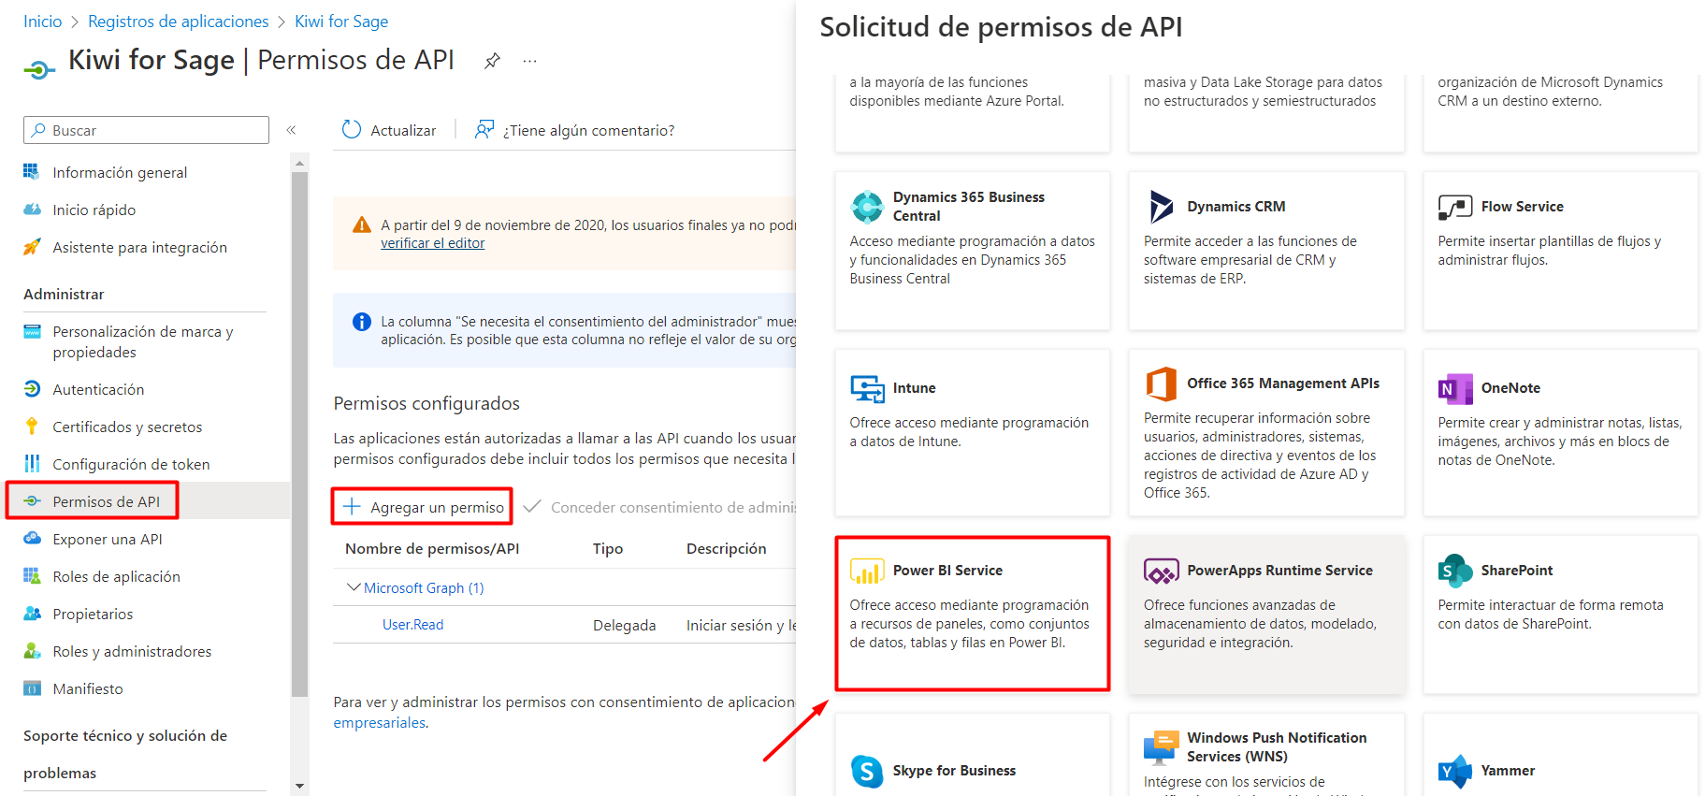Click the Power BI Service bar-chart icon
Image resolution: width=1705 pixels, height=796 pixels.
867,571
